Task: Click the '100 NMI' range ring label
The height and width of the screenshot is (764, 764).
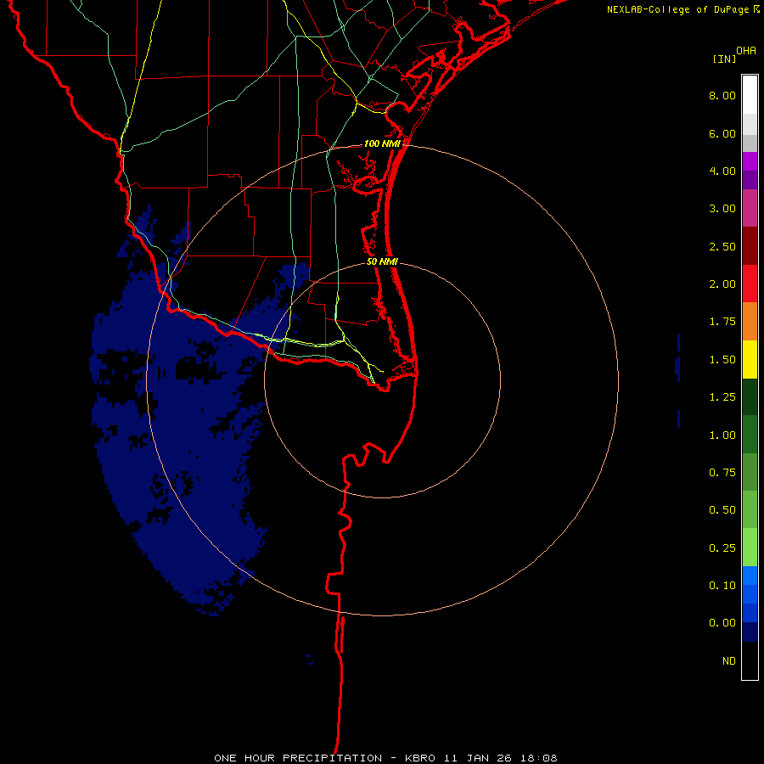Action: click(383, 143)
